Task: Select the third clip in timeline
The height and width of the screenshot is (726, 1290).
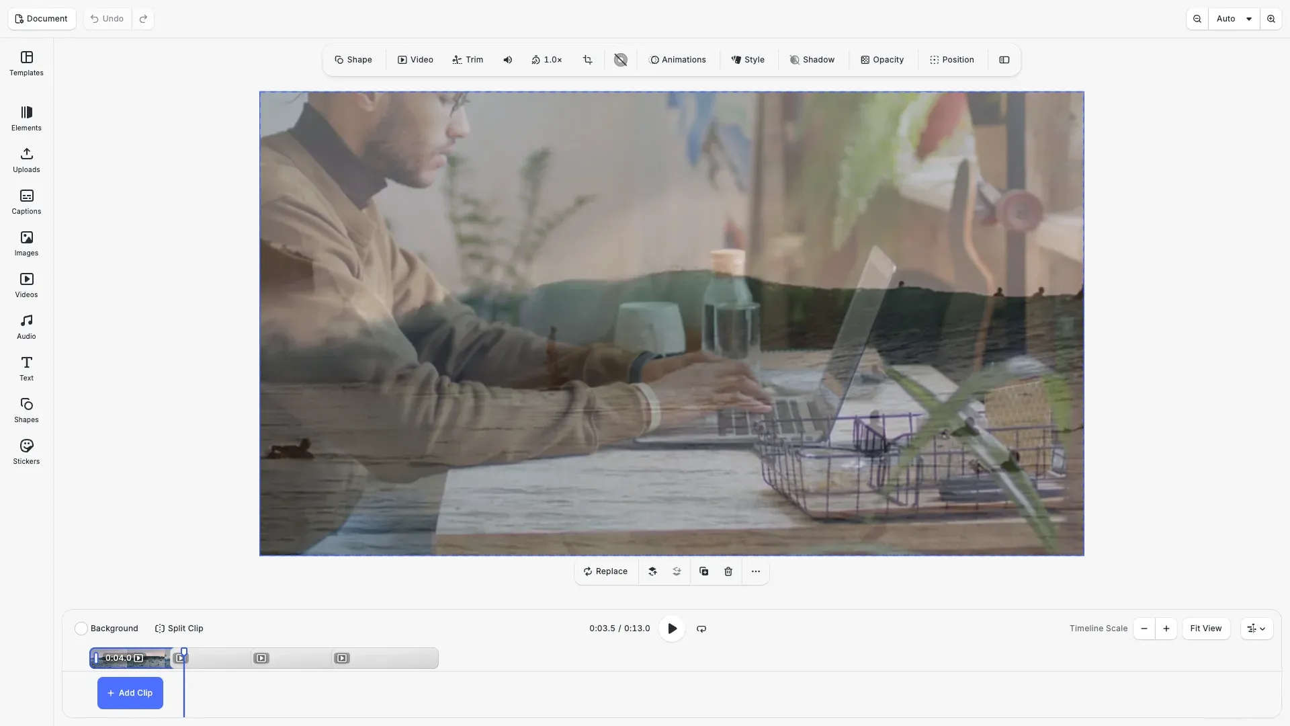Action: [292, 658]
